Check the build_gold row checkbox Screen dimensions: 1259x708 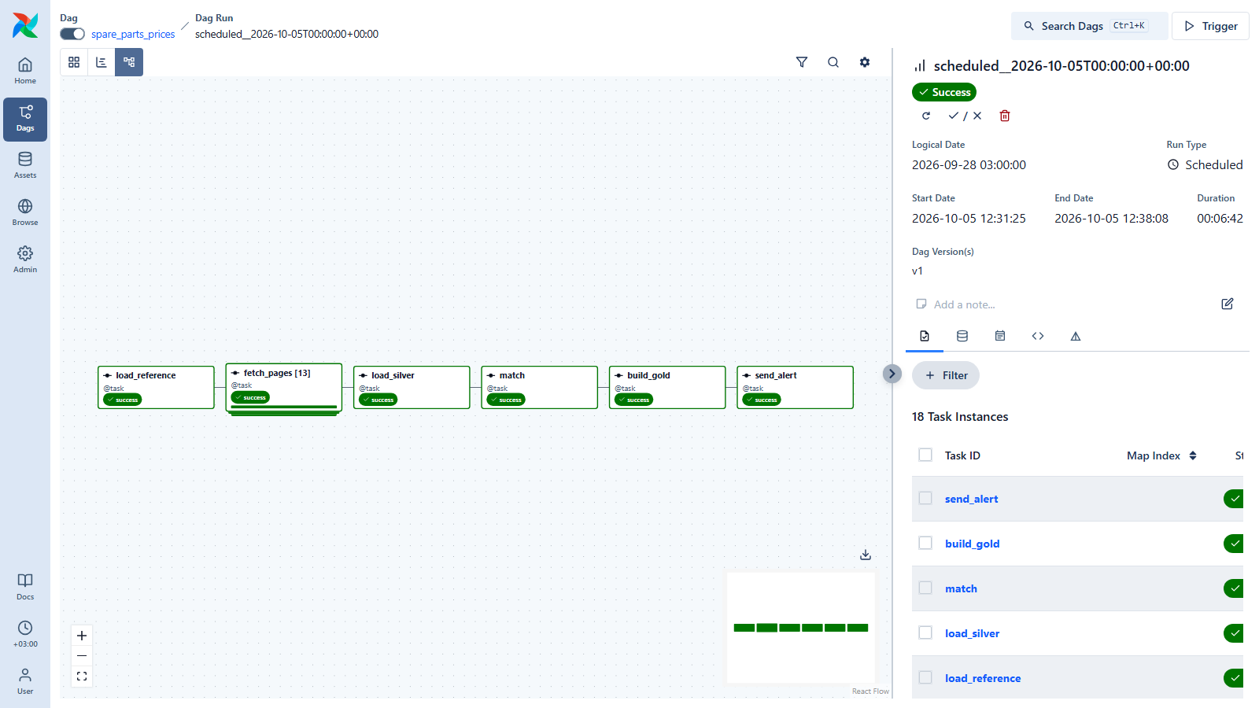coord(925,543)
